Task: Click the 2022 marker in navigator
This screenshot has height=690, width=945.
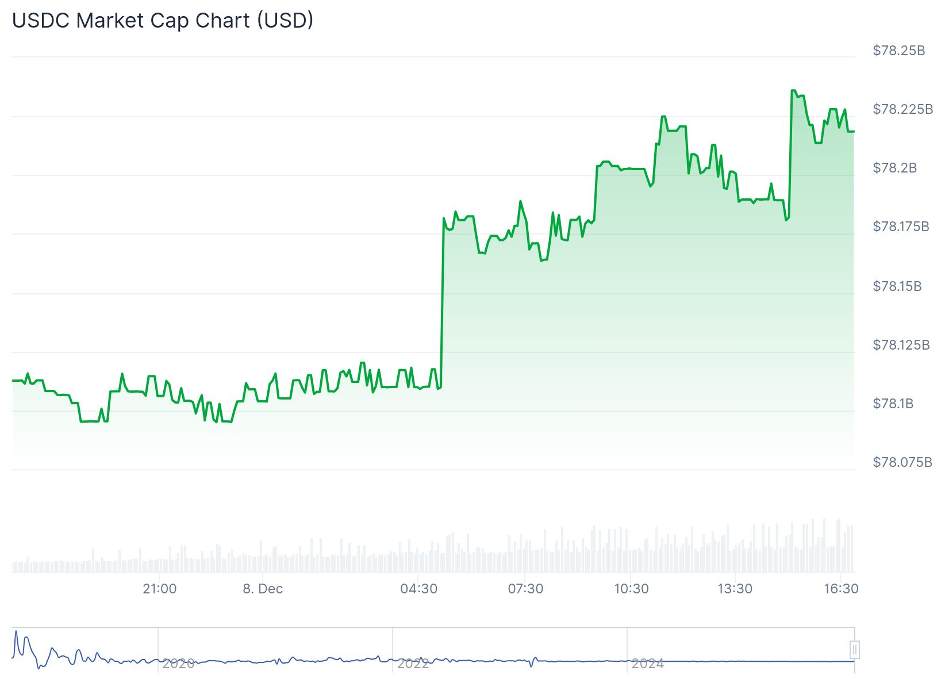Action: tap(413, 664)
